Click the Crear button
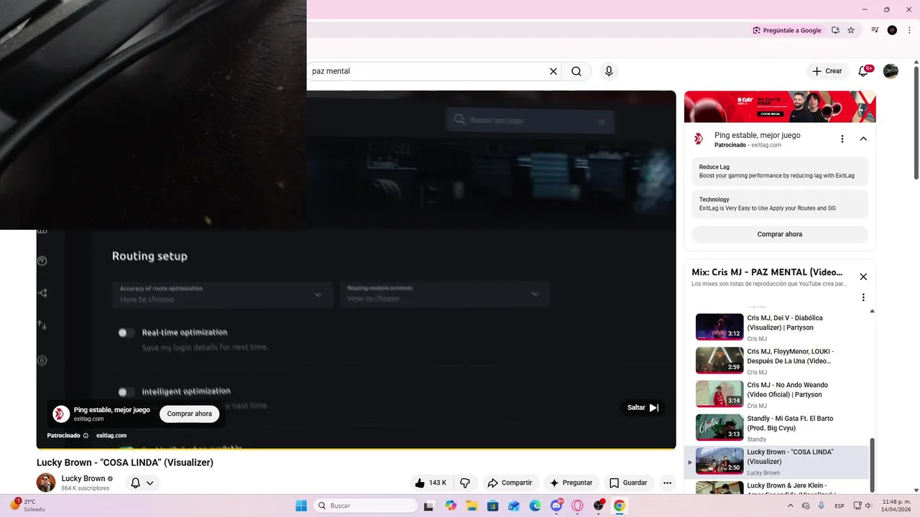 coord(827,71)
